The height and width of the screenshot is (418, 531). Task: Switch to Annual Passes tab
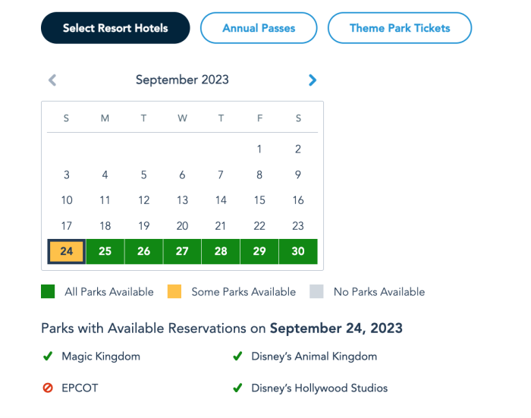click(259, 28)
